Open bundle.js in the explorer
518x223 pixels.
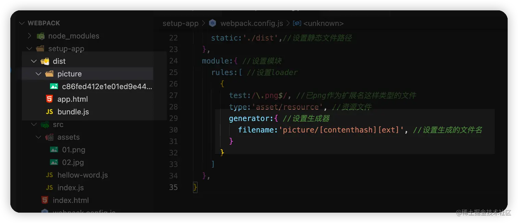(x=73, y=112)
